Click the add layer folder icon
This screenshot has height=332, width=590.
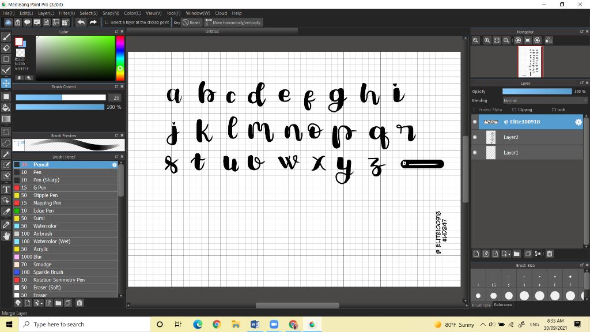click(x=517, y=254)
